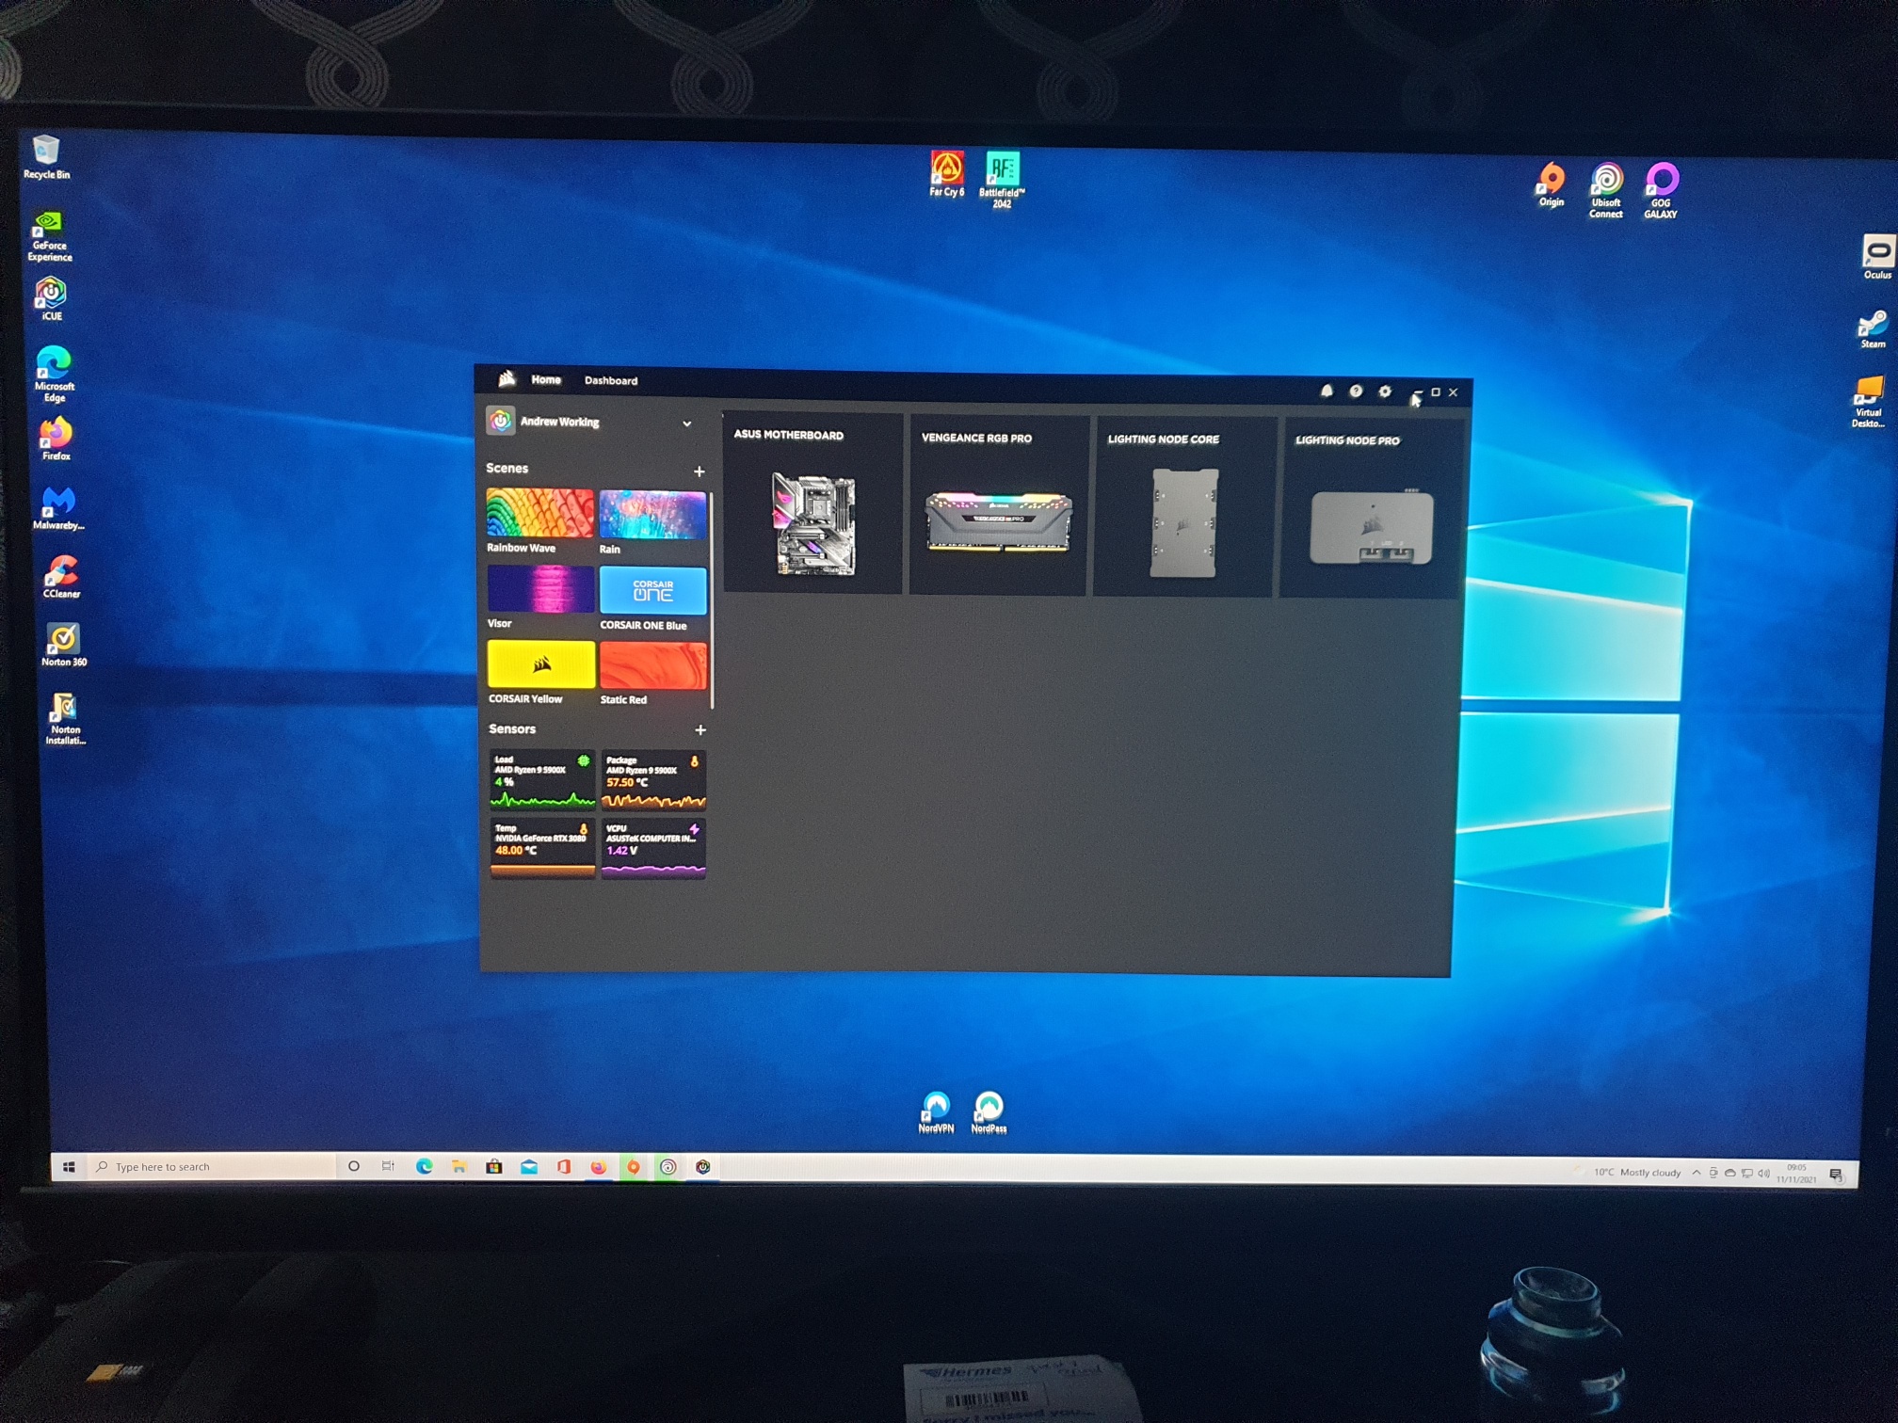This screenshot has width=1898, height=1423.
Task: Switch to Origin on the taskbar
Action: [x=634, y=1167]
